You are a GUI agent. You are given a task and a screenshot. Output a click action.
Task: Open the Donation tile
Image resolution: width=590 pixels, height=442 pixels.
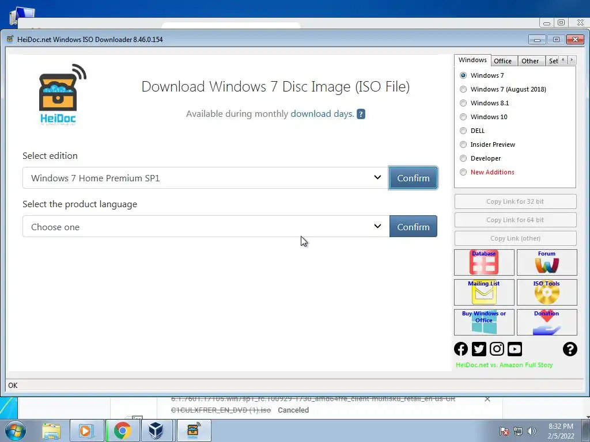[547, 322]
